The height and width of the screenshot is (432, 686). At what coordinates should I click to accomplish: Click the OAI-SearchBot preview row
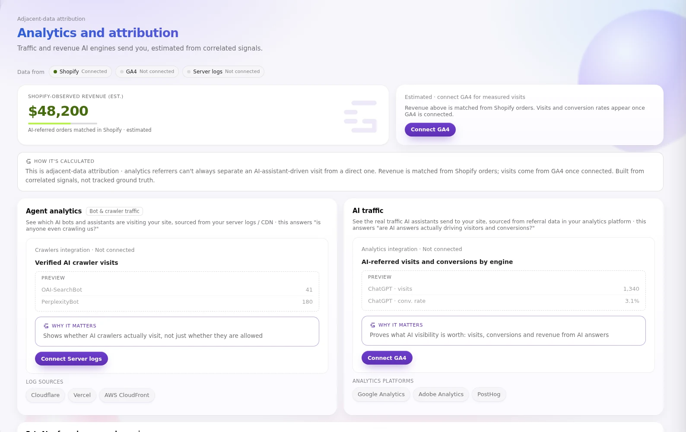point(177,290)
